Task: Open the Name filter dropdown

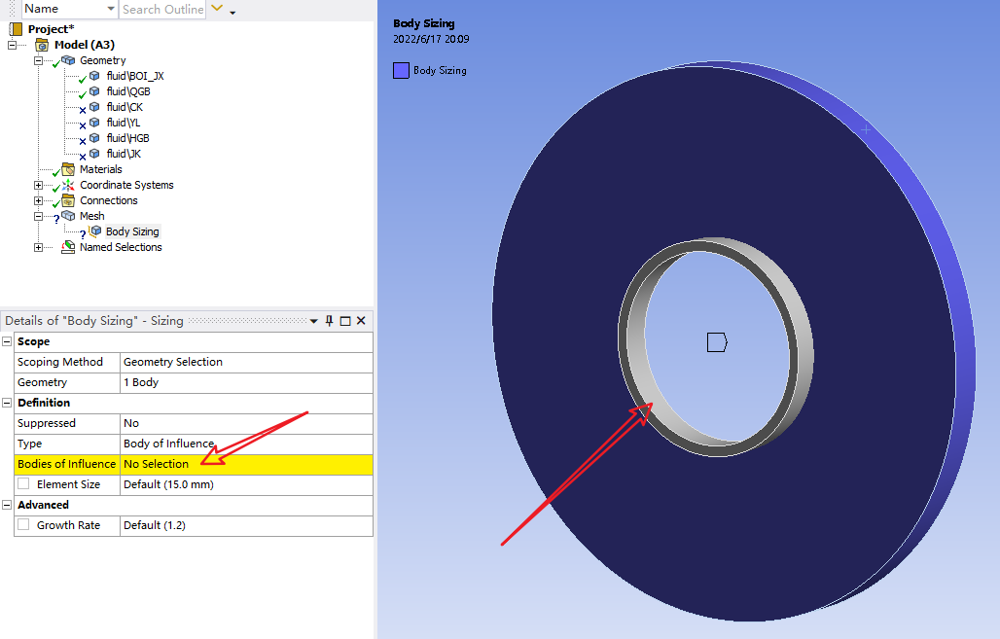Action: pos(111,9)
